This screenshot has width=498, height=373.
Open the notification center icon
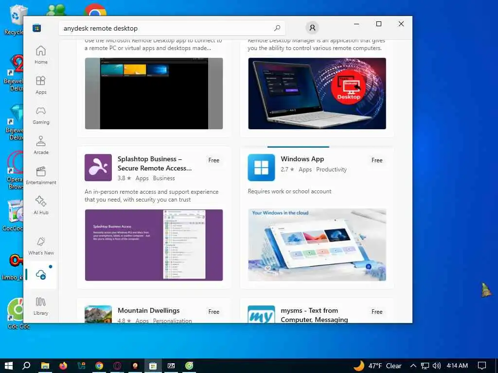[x=482, y=366]
